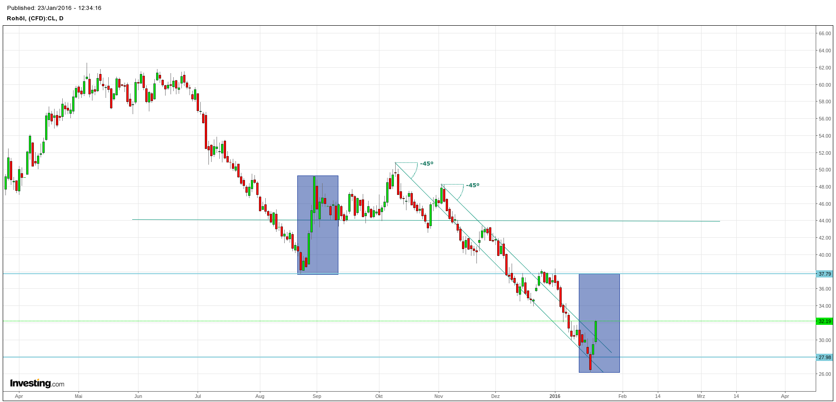
Task: Click the "Feb" month label on time axis
Action: 623,396
